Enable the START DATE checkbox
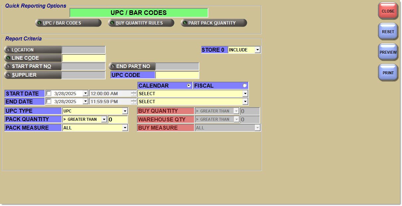The image size is (402, 206). [49, 94]
